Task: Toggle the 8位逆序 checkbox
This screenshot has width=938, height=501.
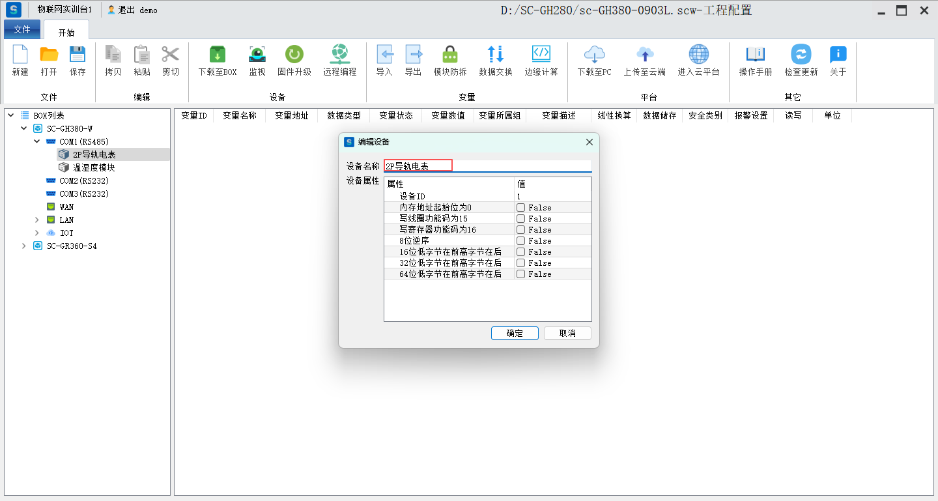Action: 521,241
